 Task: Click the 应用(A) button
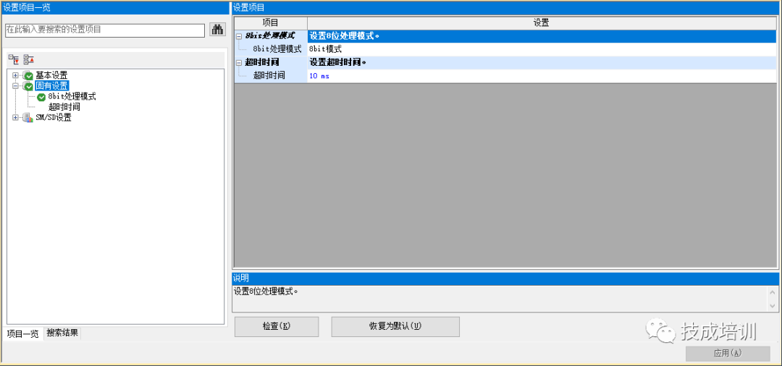click(x=728, y=353)
